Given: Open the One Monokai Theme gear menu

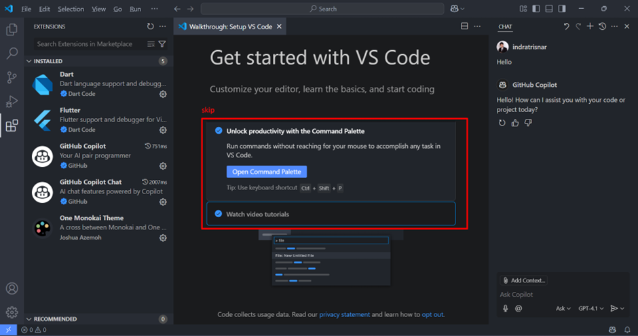Looking at the screenshot, I should tap(163, 238).
